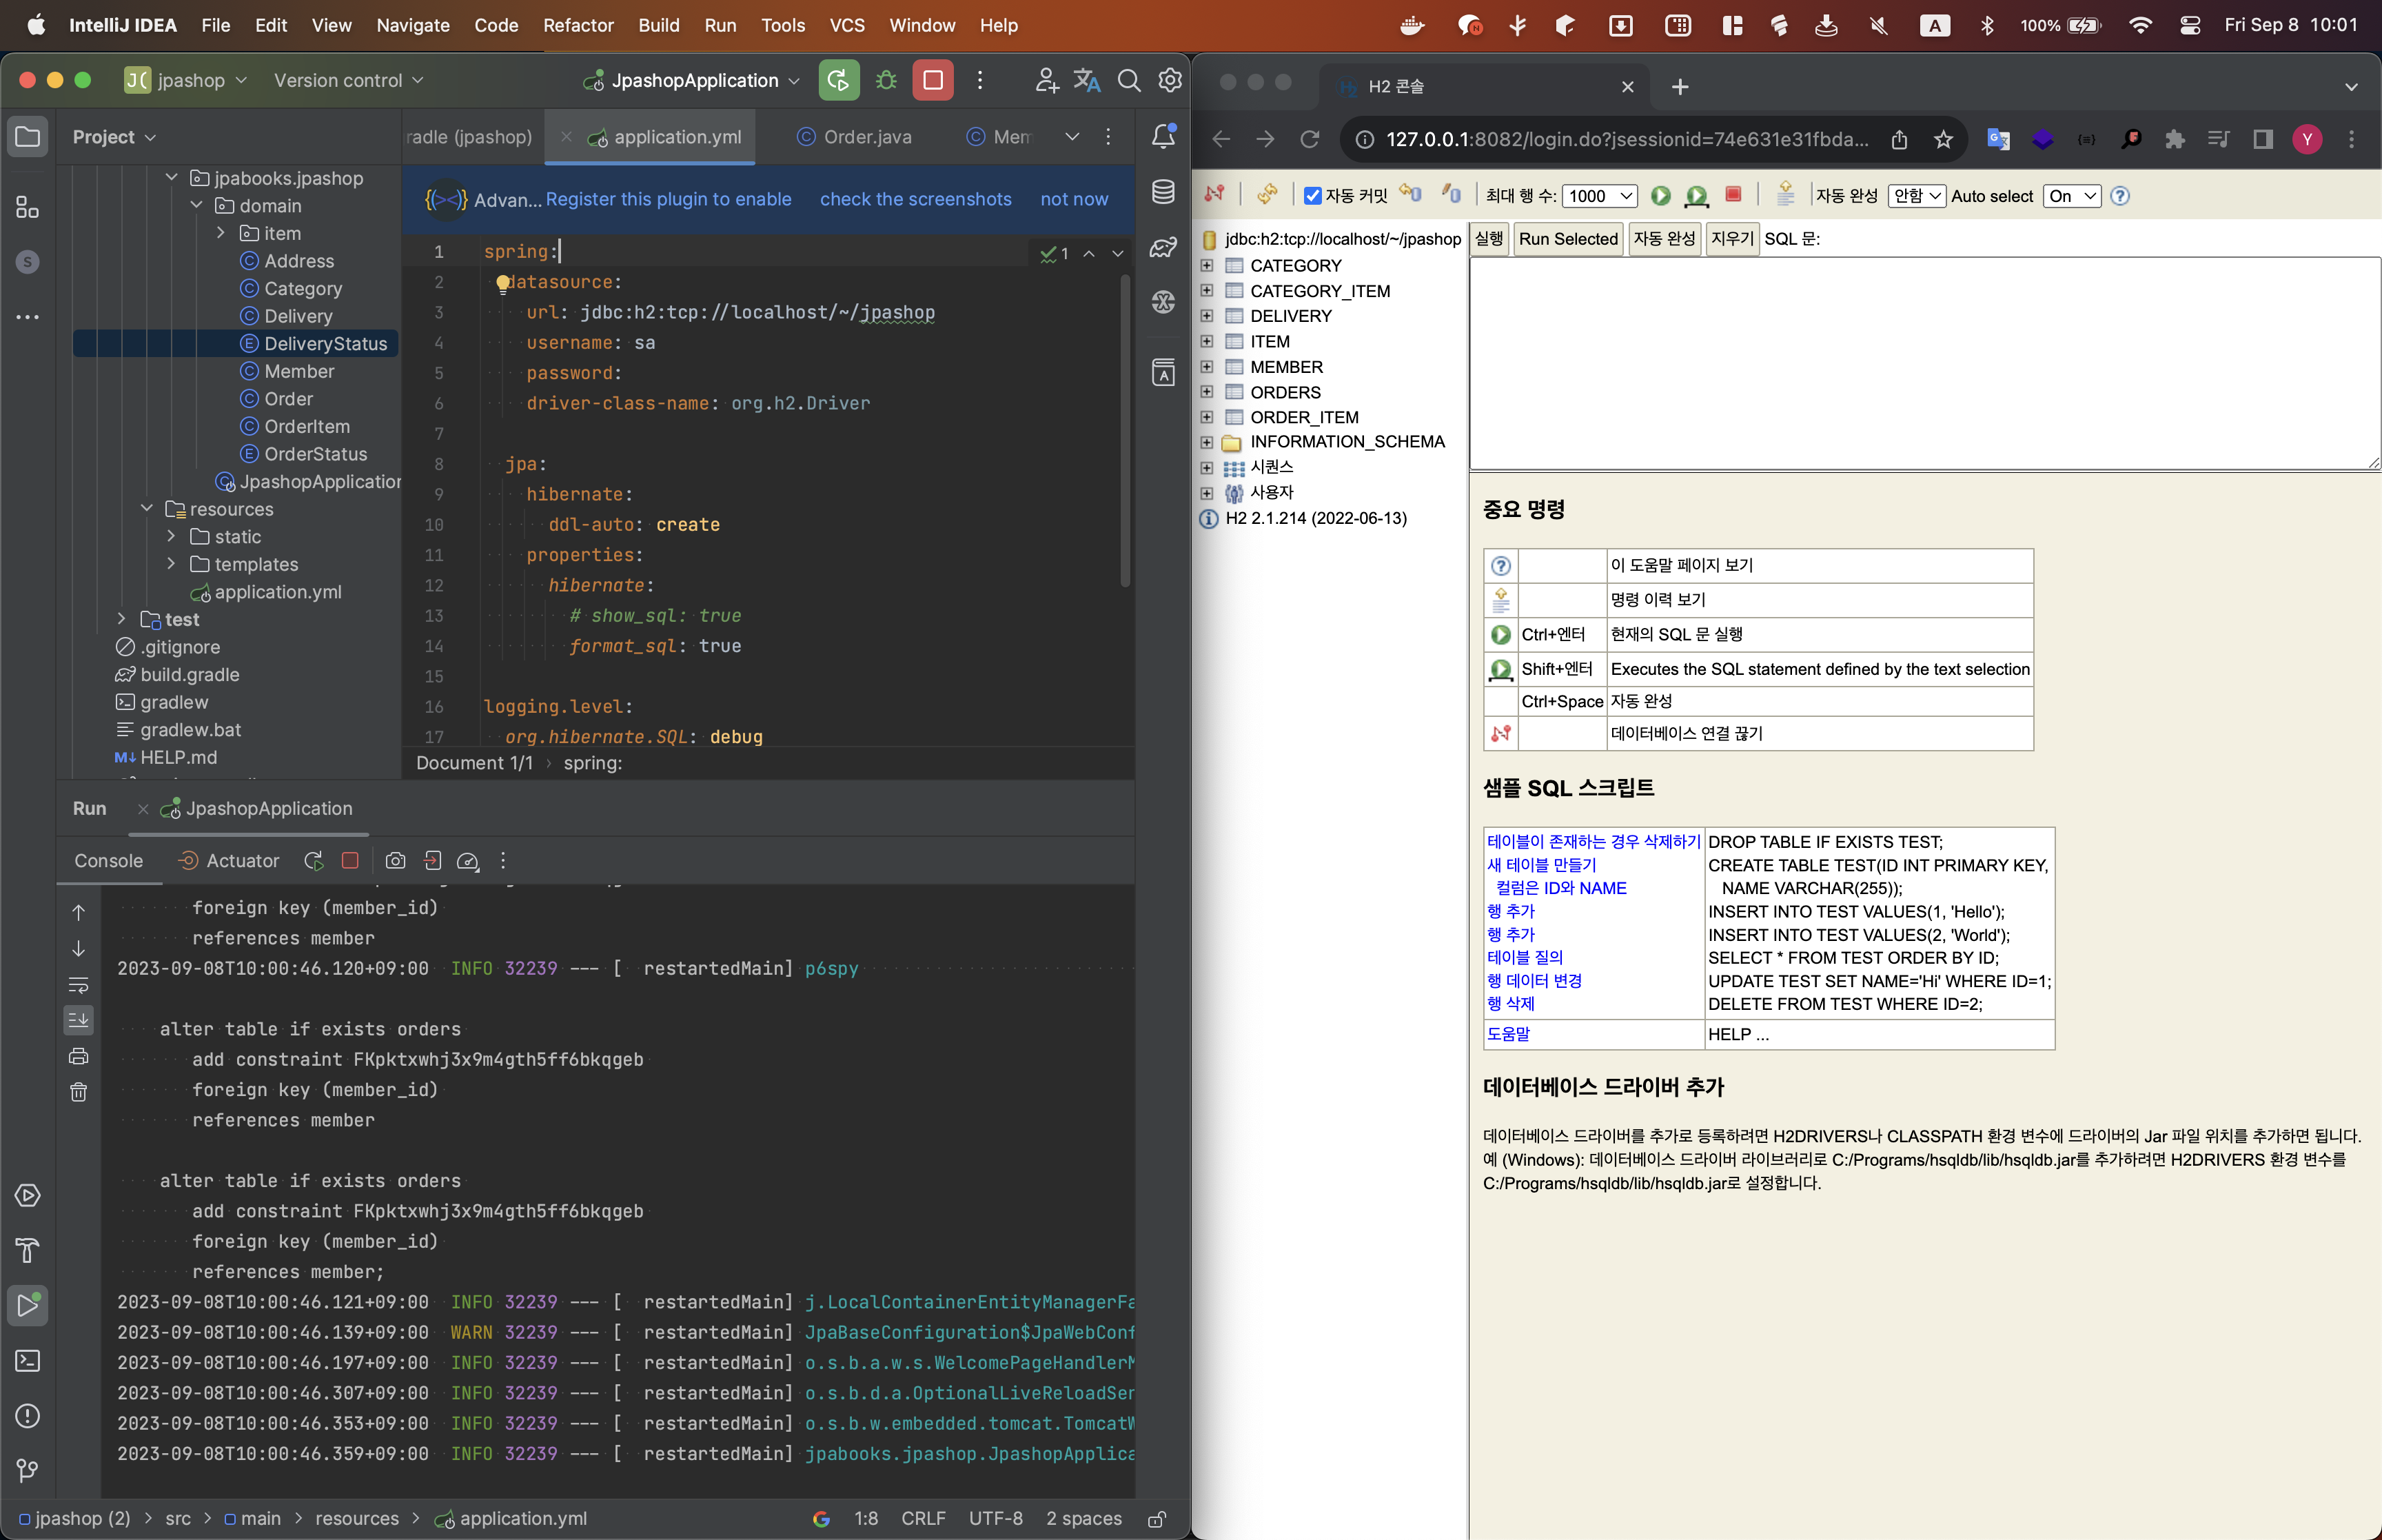Collapse the domain folder in Project tree
The height and width of the screenshot is (1540, 2382).
point(197,205)
